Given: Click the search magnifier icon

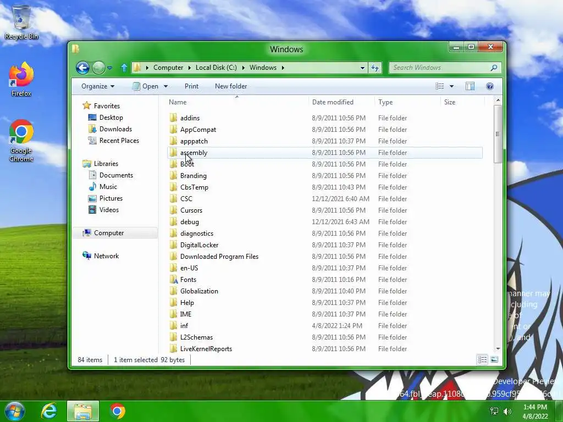Looking at the screenshot, I should pyautogui.click(x=494, y=68).
